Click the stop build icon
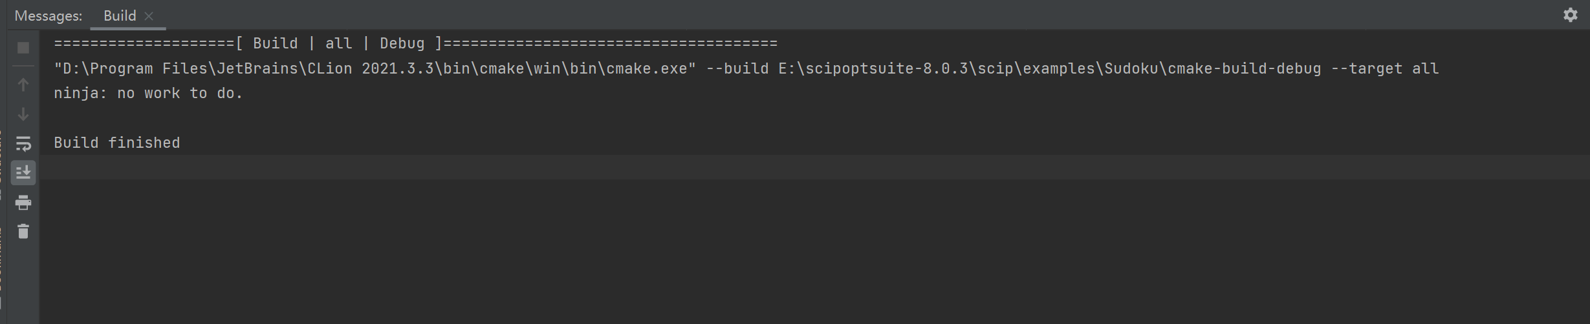The height and width of the screenshot is (324, 1590). (23, 48)
